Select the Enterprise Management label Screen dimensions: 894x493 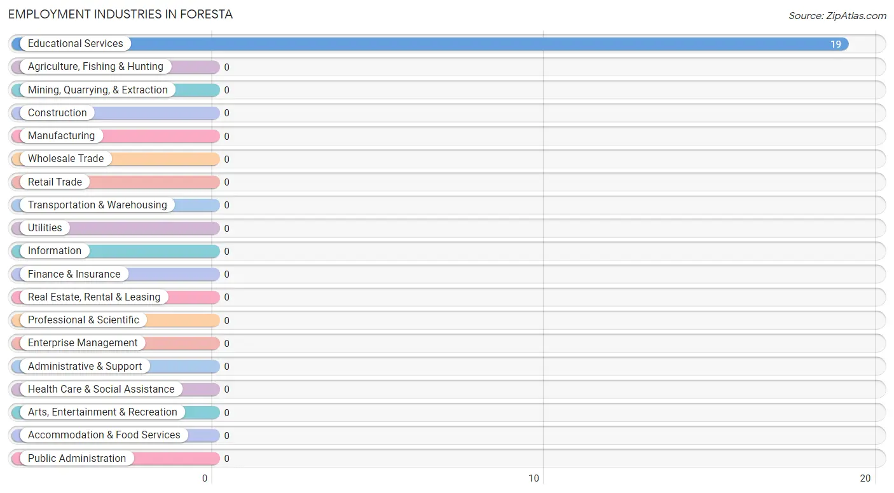[x=83, y=343]
